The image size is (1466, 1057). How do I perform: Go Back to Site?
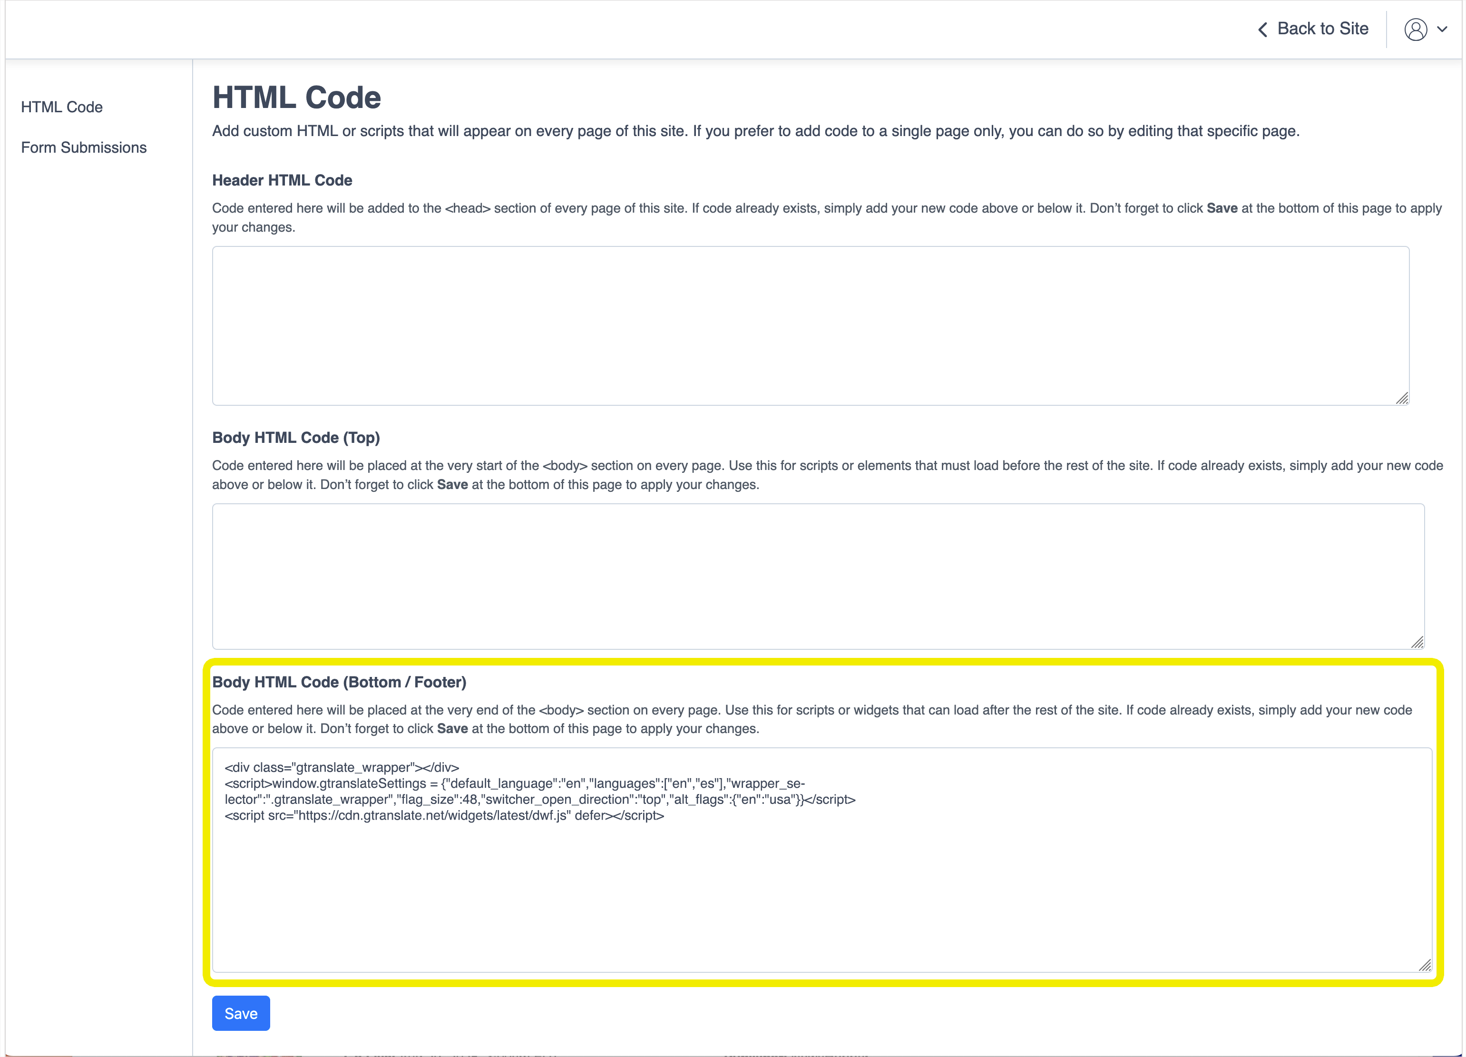(x=1313, y=29)
